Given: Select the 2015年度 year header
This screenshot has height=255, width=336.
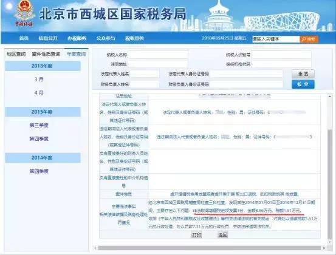Looking at the screenshot, I should pyautogui.click(x=43, y=112).
